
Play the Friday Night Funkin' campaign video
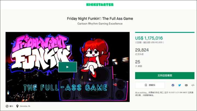(68, 67)
